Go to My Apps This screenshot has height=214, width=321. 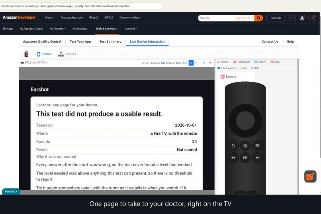pos(8,29)
